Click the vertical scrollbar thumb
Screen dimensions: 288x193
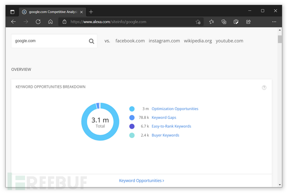280,39
